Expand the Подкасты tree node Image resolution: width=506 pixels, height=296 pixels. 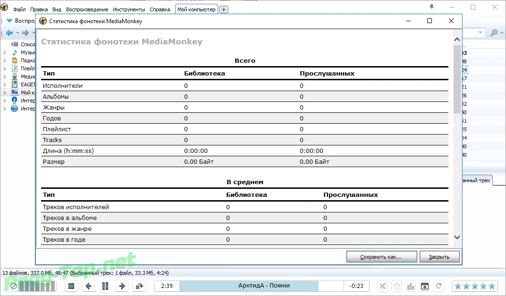pos(5,60)
